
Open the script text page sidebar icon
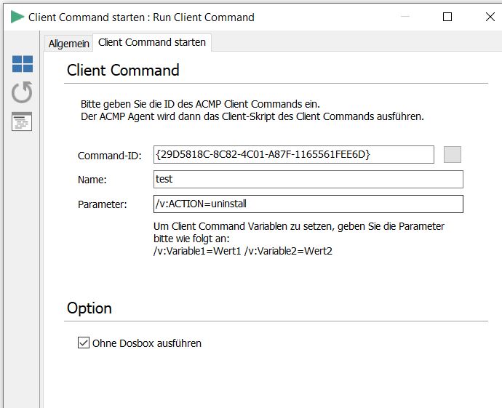pos(22,121)
